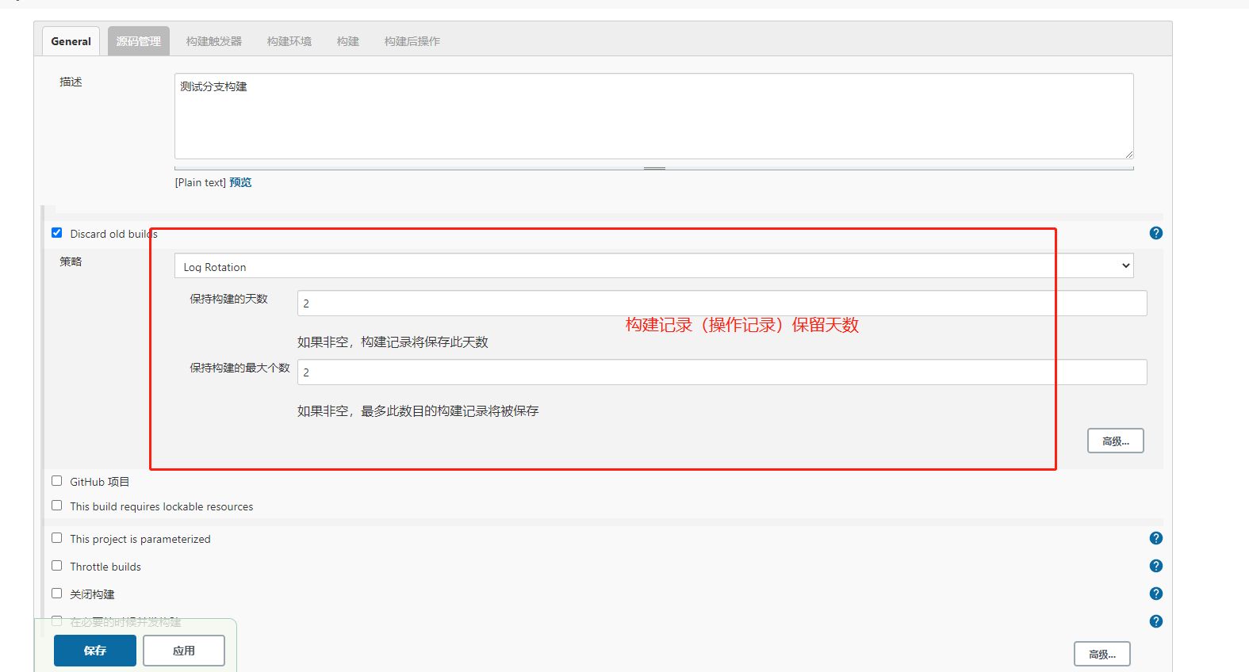
Task: Click the [Plain text] label
Action: coord(201,182)
